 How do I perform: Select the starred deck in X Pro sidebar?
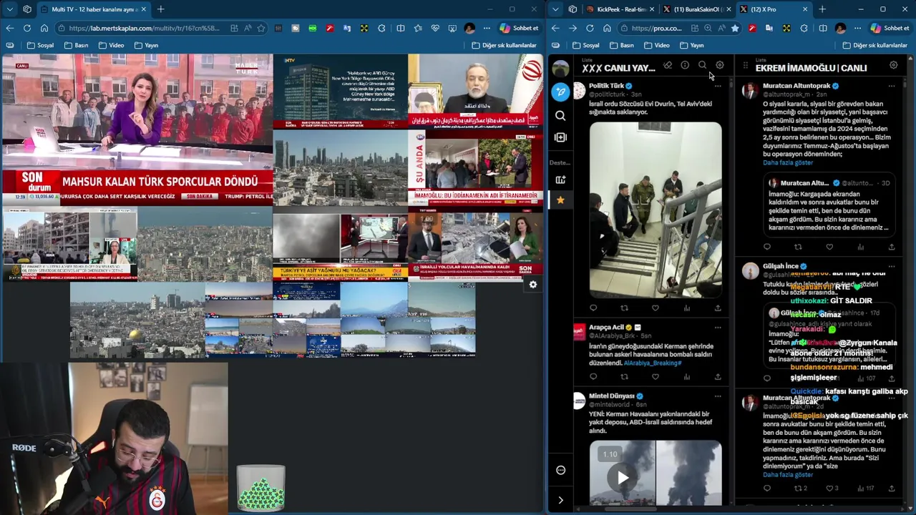pyautogui.click(x=560, y=200)
